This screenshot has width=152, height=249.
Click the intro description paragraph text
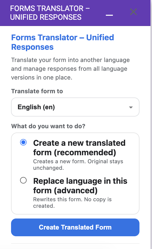coord(70,68)
